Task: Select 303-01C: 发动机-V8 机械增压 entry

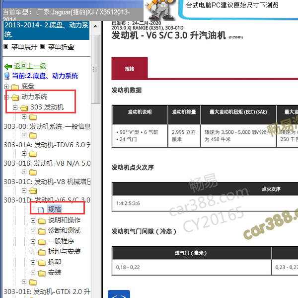Action: coord(47,182)
